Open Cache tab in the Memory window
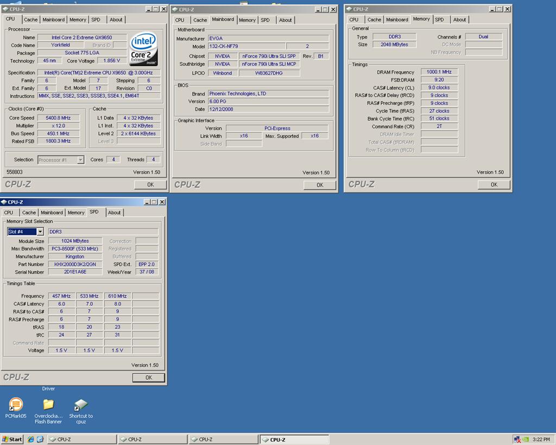 (374, 20)
